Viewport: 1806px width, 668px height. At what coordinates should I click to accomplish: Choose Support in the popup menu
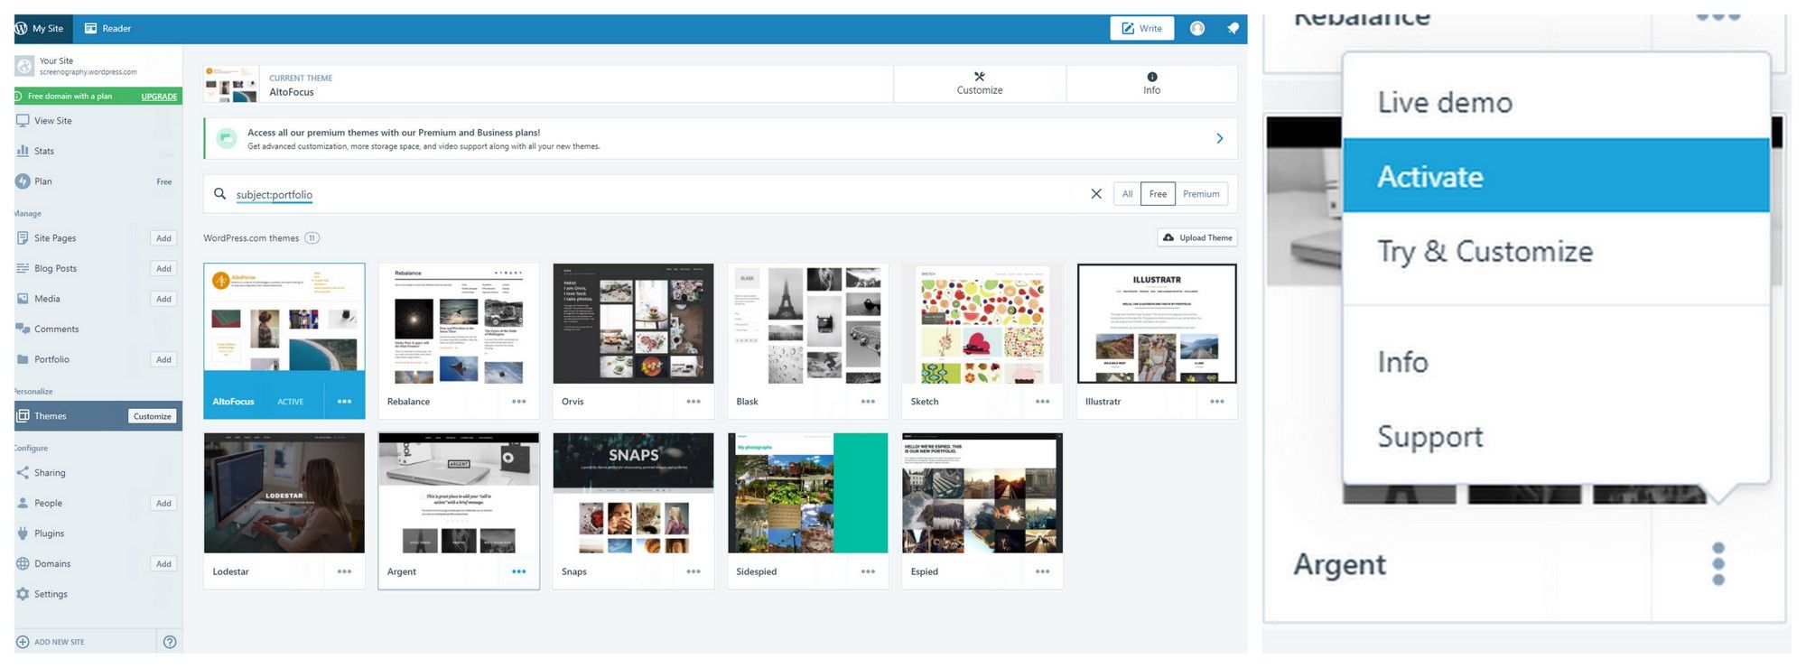[1556, 437]
